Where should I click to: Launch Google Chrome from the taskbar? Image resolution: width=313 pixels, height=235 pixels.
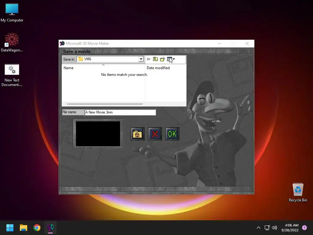[x=37, y=228]
